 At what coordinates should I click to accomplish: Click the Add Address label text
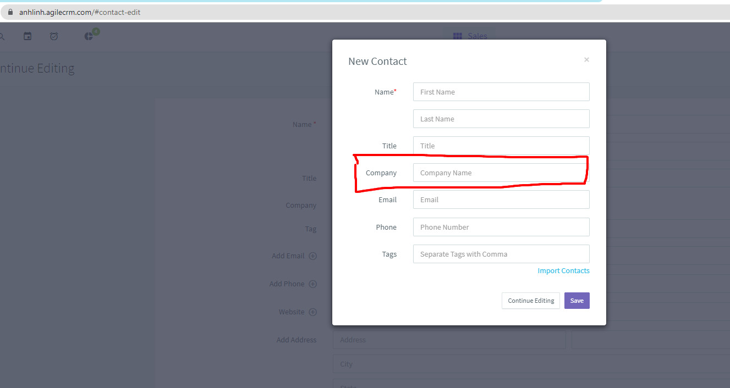coord(297,340)
